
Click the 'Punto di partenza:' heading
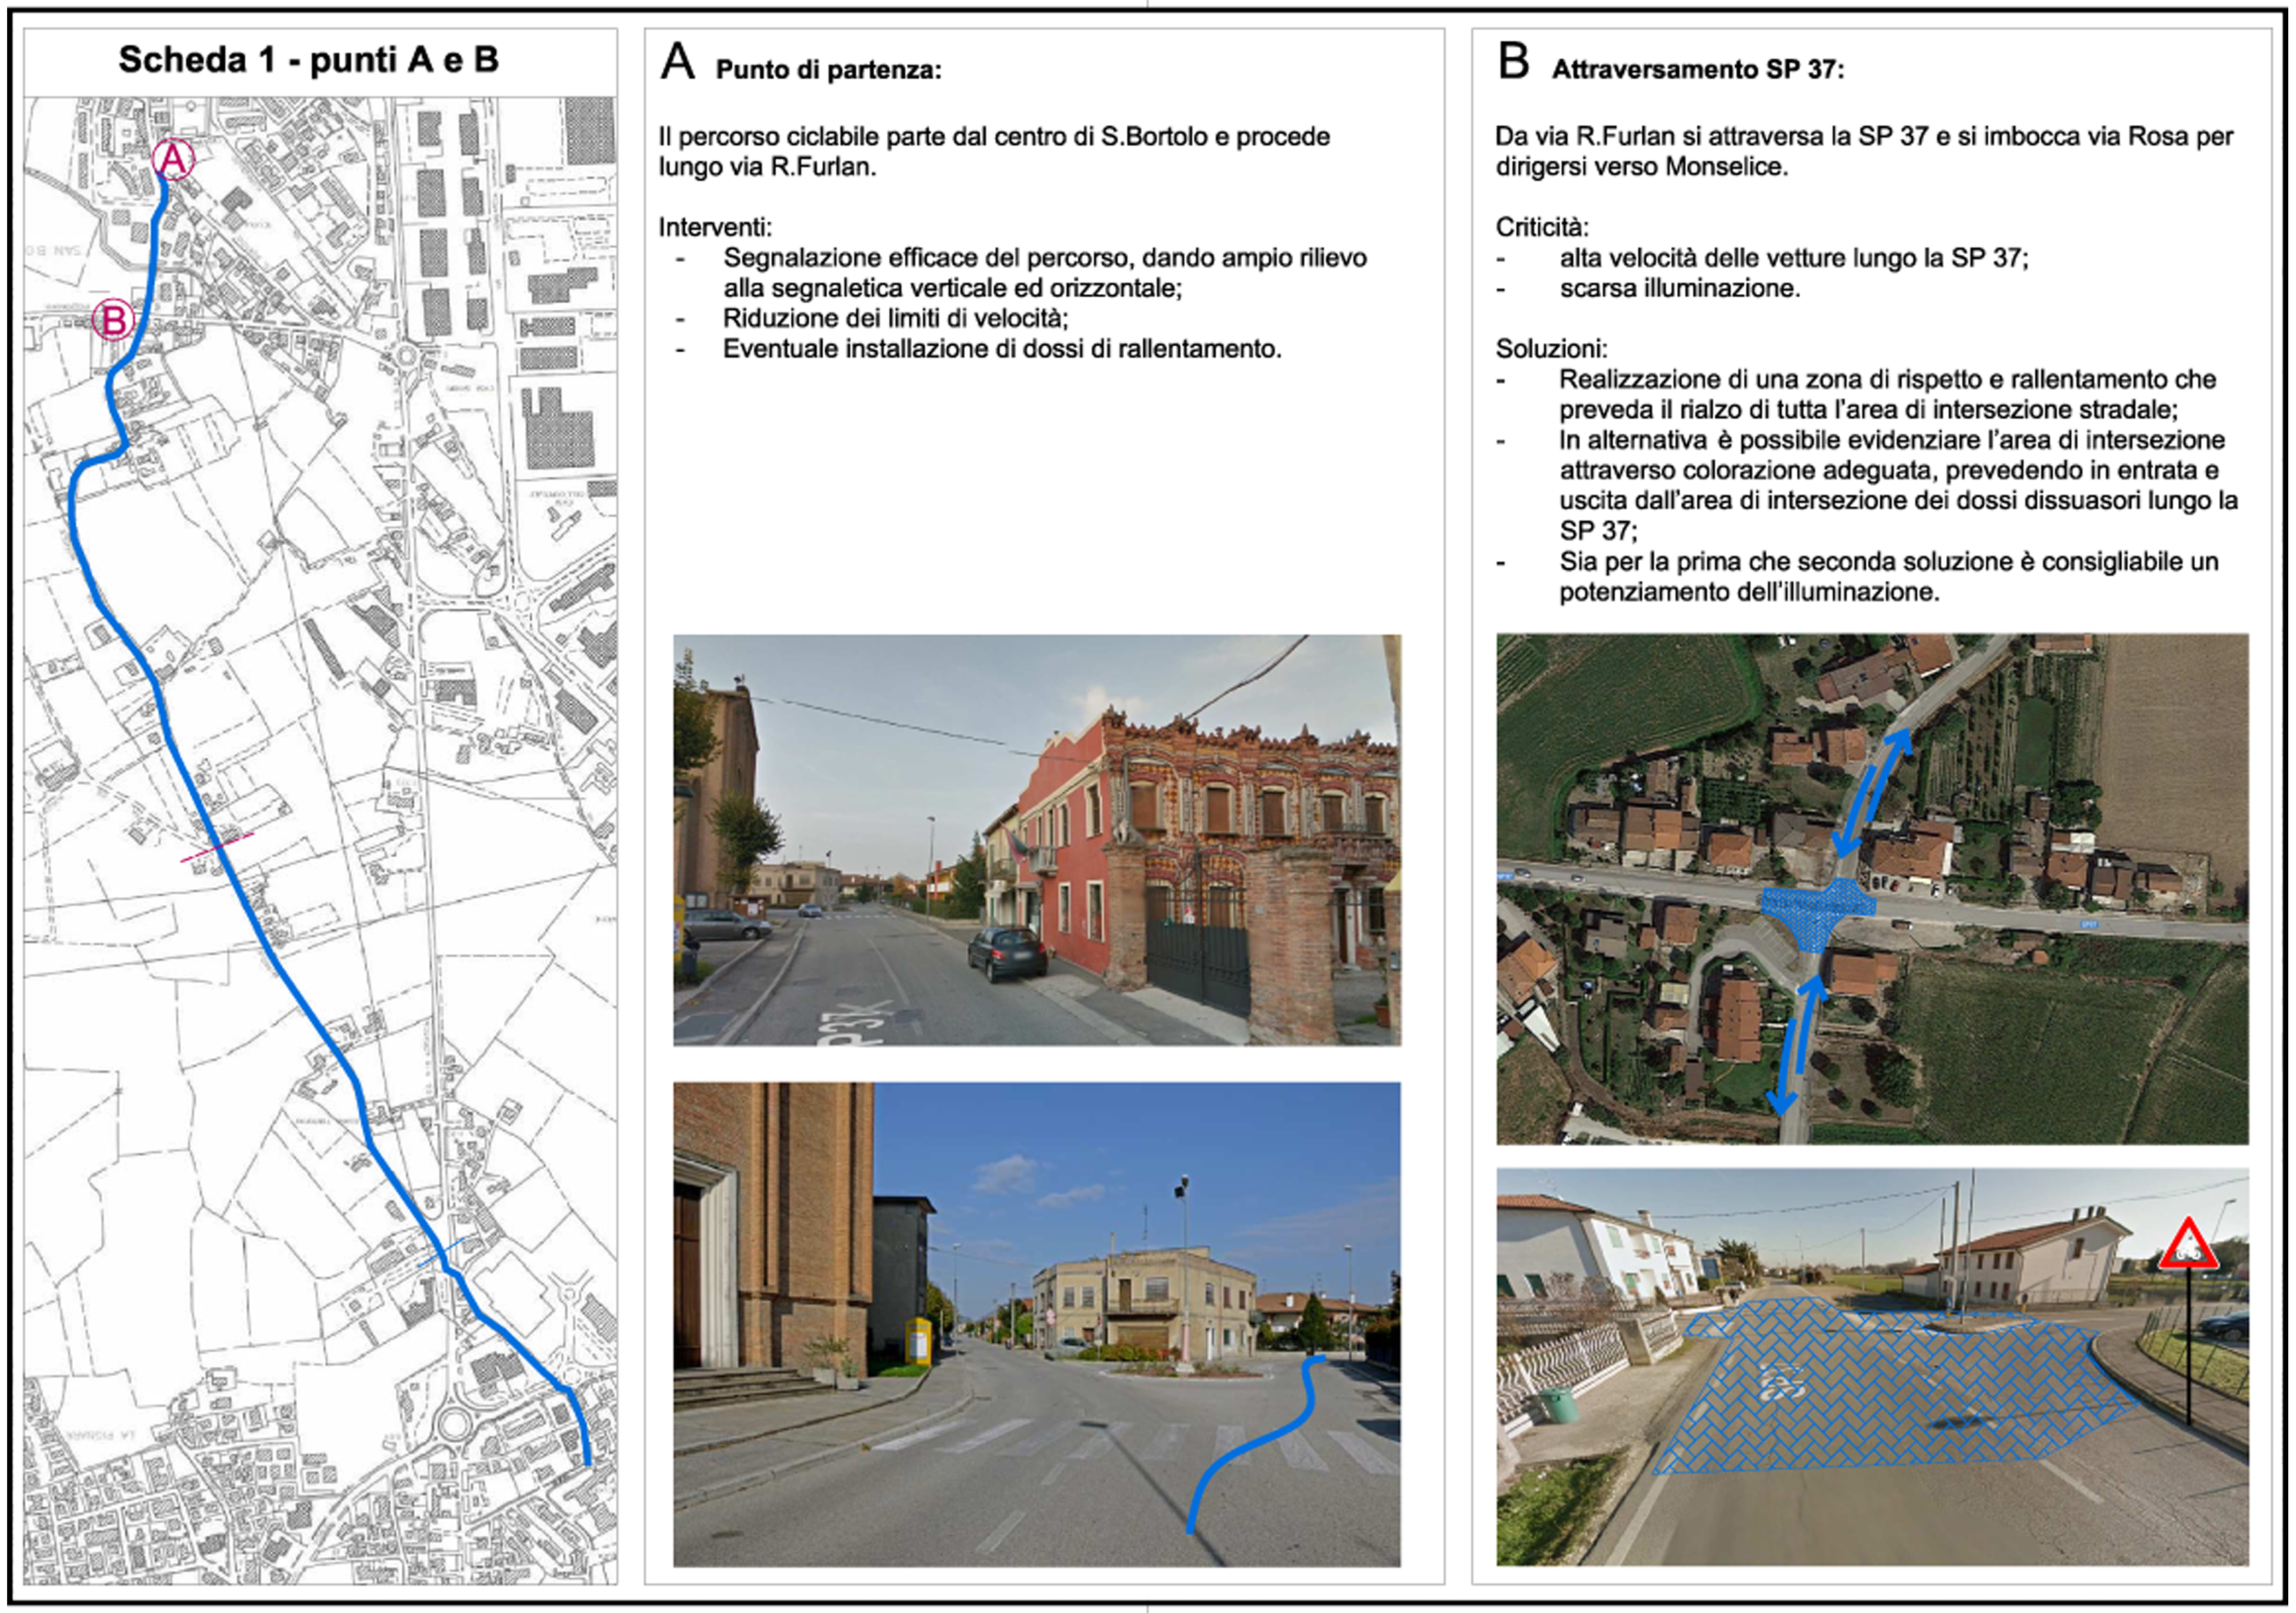[828, 70]
